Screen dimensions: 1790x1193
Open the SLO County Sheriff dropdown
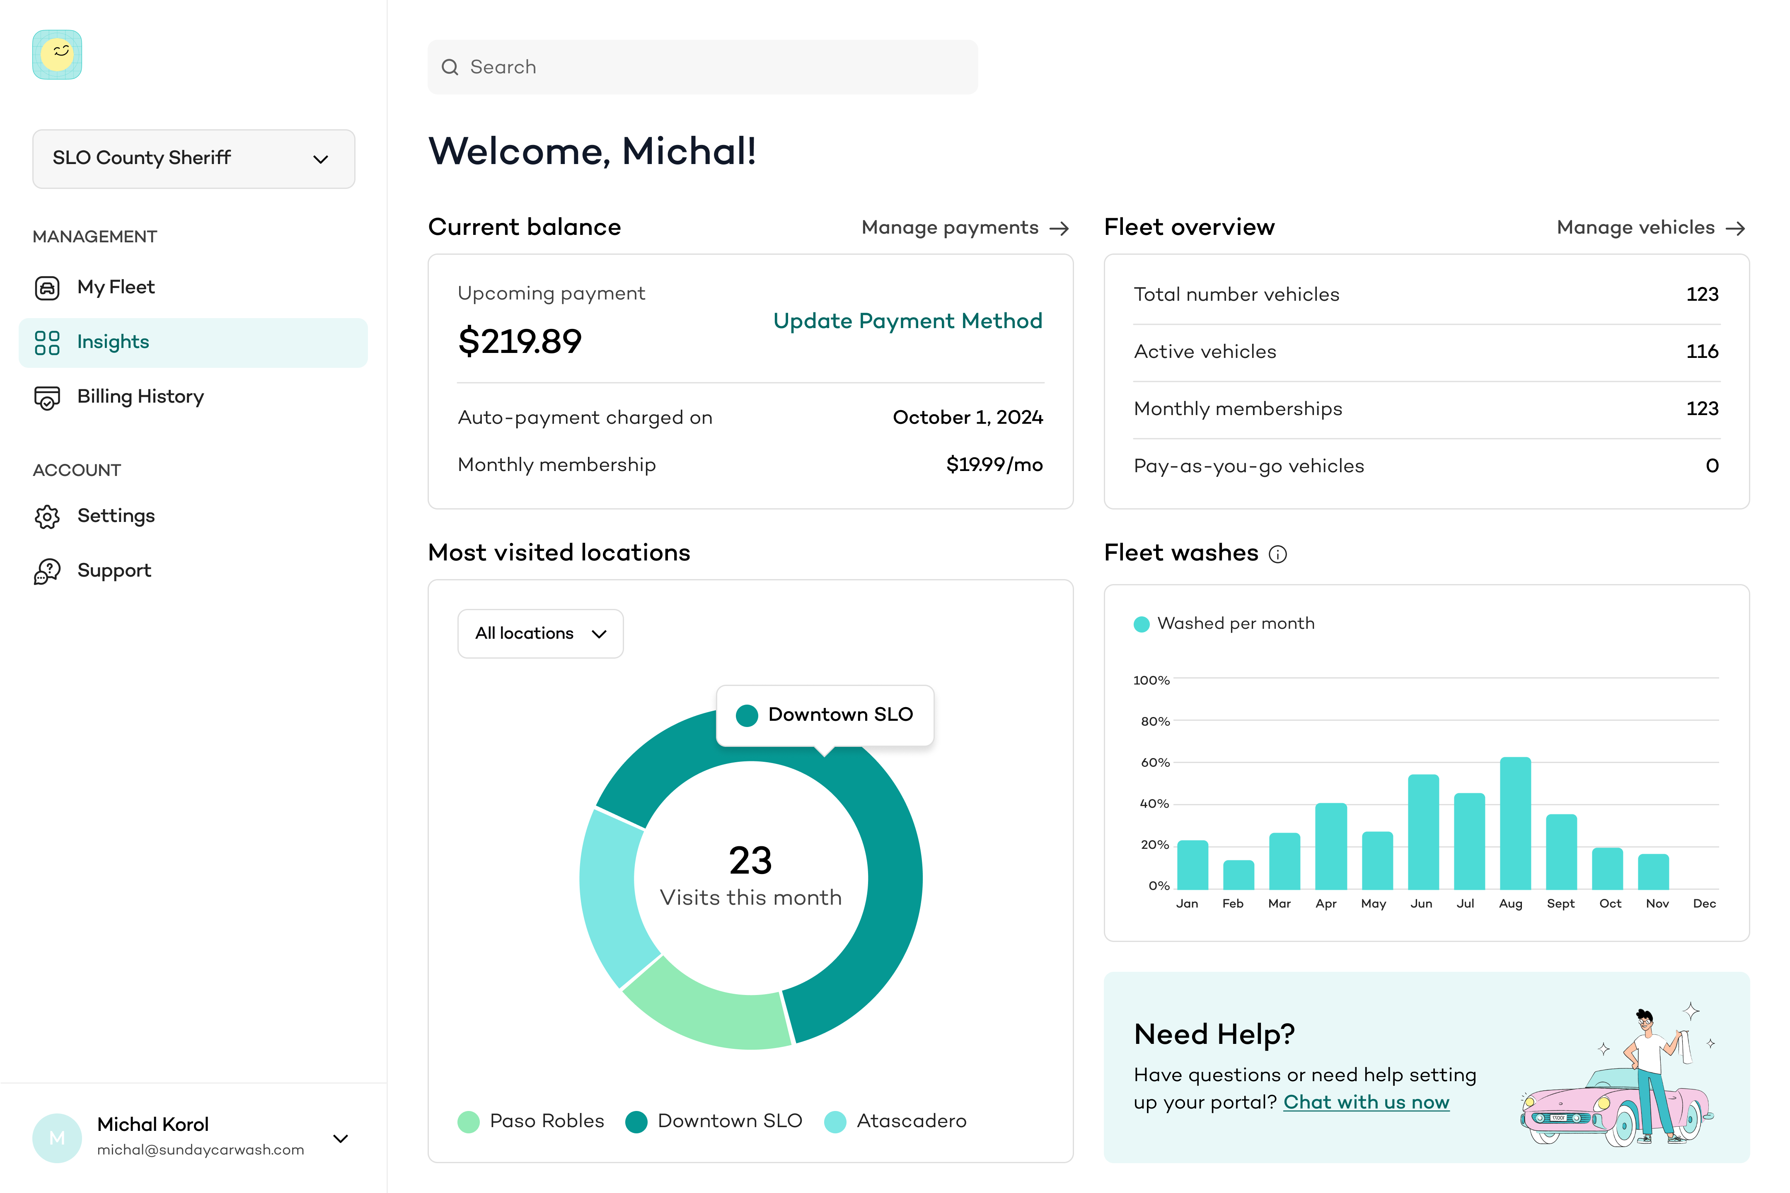coord(194,158)
